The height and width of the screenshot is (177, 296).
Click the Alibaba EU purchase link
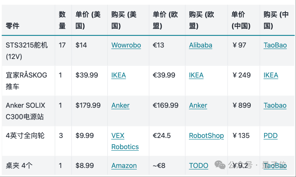point(200,45)
